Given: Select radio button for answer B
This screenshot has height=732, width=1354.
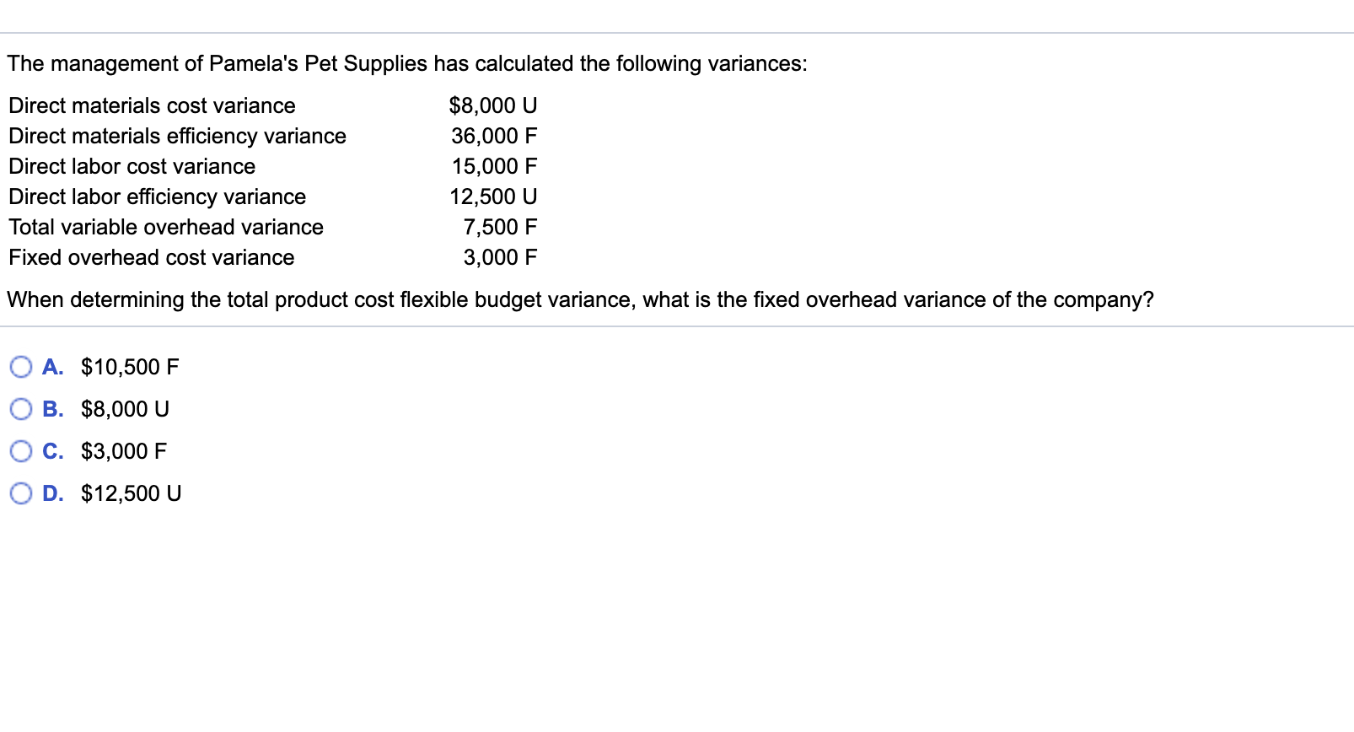Looking at the screenshot, I should pos(22,408).
